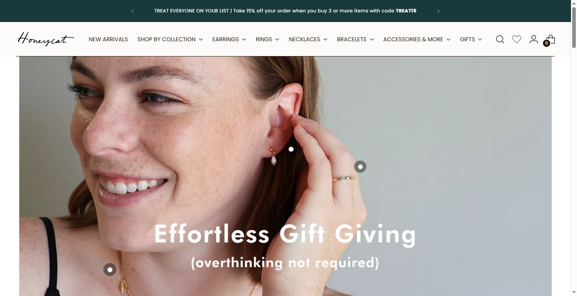This screenshot has width=577, height=296.
Task: Expand the Earrings dropdown
Action: [229, 39]
